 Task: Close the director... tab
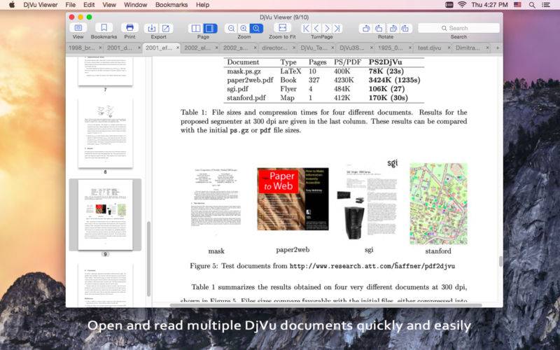(294, 48)
